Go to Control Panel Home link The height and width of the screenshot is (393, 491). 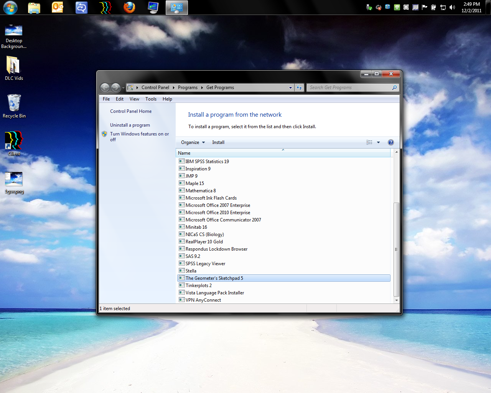pyautogui.click(x=131, y=111)
